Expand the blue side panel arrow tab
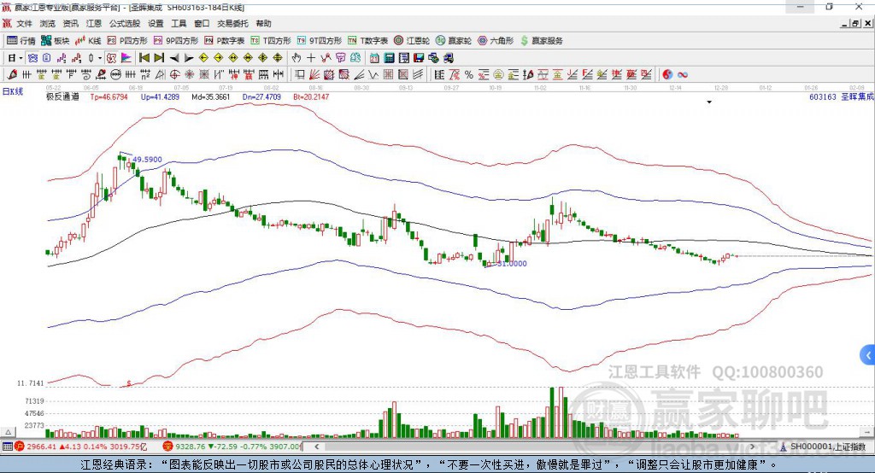This screenshot has height=473, width=875. [868, 355]
